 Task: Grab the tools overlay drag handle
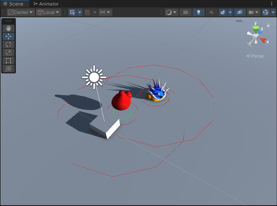9,21
